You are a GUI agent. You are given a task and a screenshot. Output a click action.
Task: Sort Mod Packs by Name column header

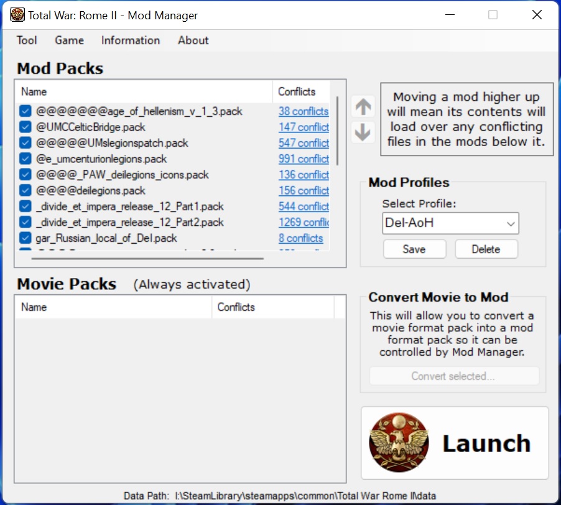(x=144, y=91)
